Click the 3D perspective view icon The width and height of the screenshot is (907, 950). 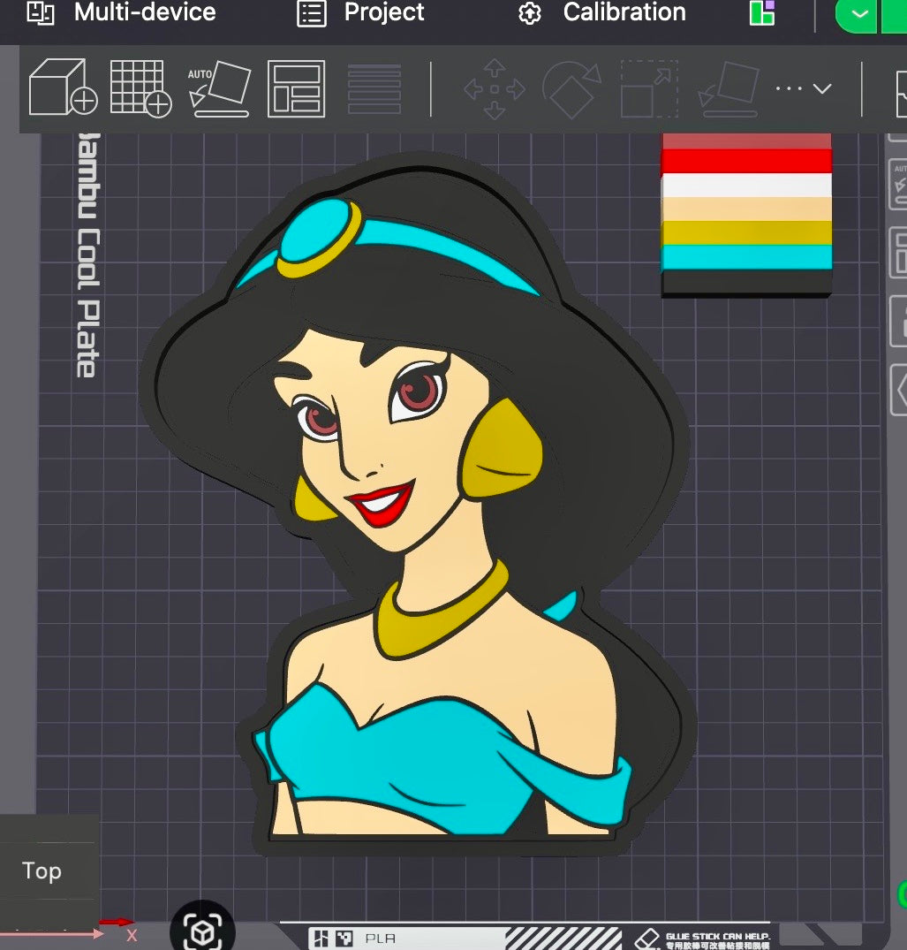(x=202, y=931)
